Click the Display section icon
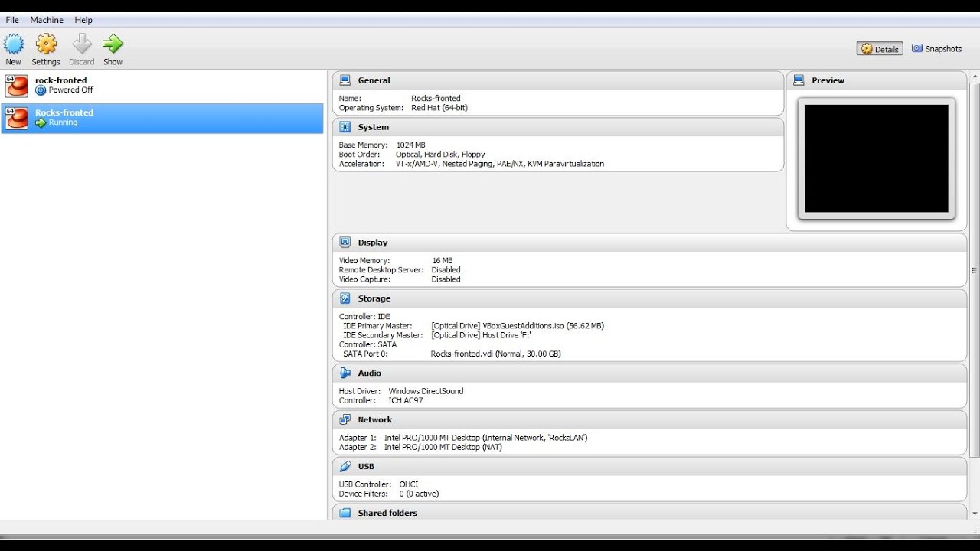Viewport: 980px width, 551px height. point(345,243)
